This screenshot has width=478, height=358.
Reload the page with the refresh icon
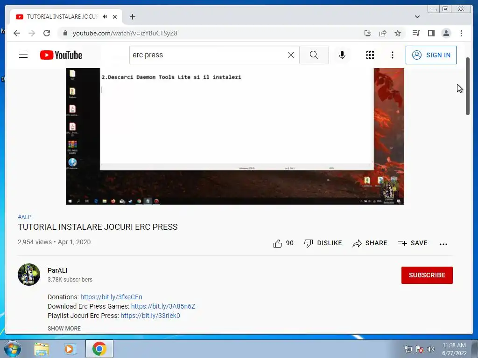[x=47, y=33]
